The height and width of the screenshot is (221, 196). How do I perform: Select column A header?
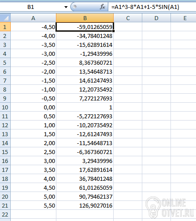(x=33, y=18)
